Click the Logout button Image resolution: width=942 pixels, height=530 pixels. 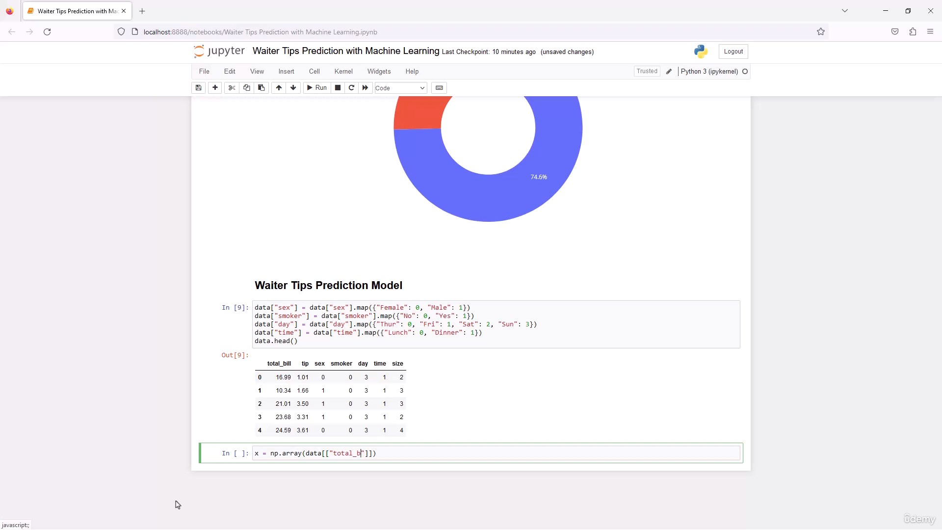click(x=733, y=52)
